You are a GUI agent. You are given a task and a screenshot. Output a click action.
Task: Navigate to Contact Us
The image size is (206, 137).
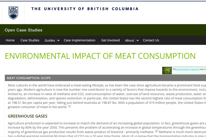click(151, 40)
